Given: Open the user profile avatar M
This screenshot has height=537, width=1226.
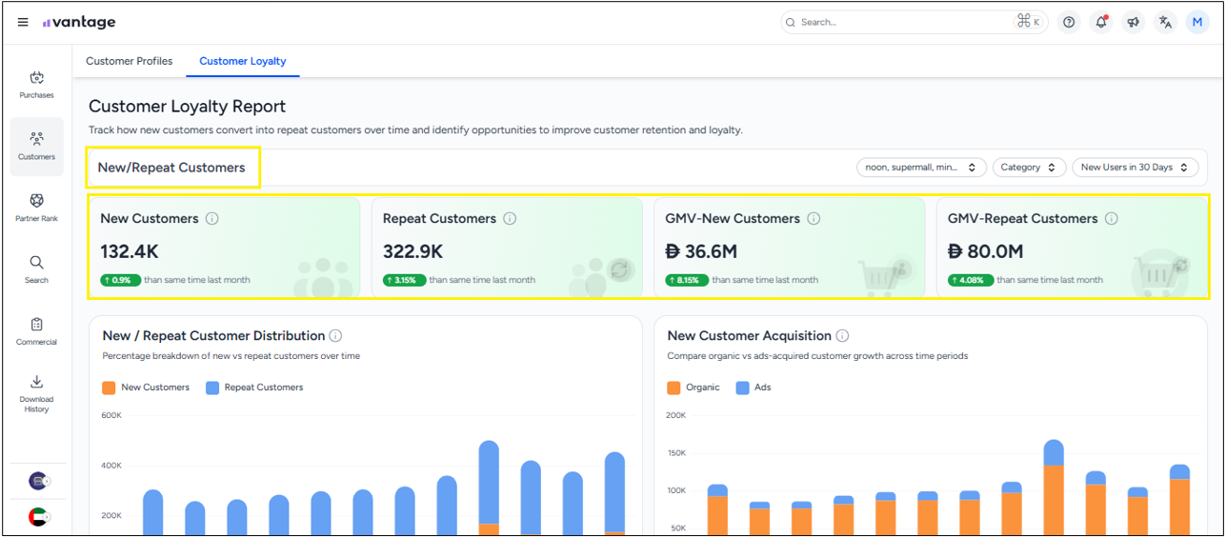Looking at the screenshot, I should 1197,23.
